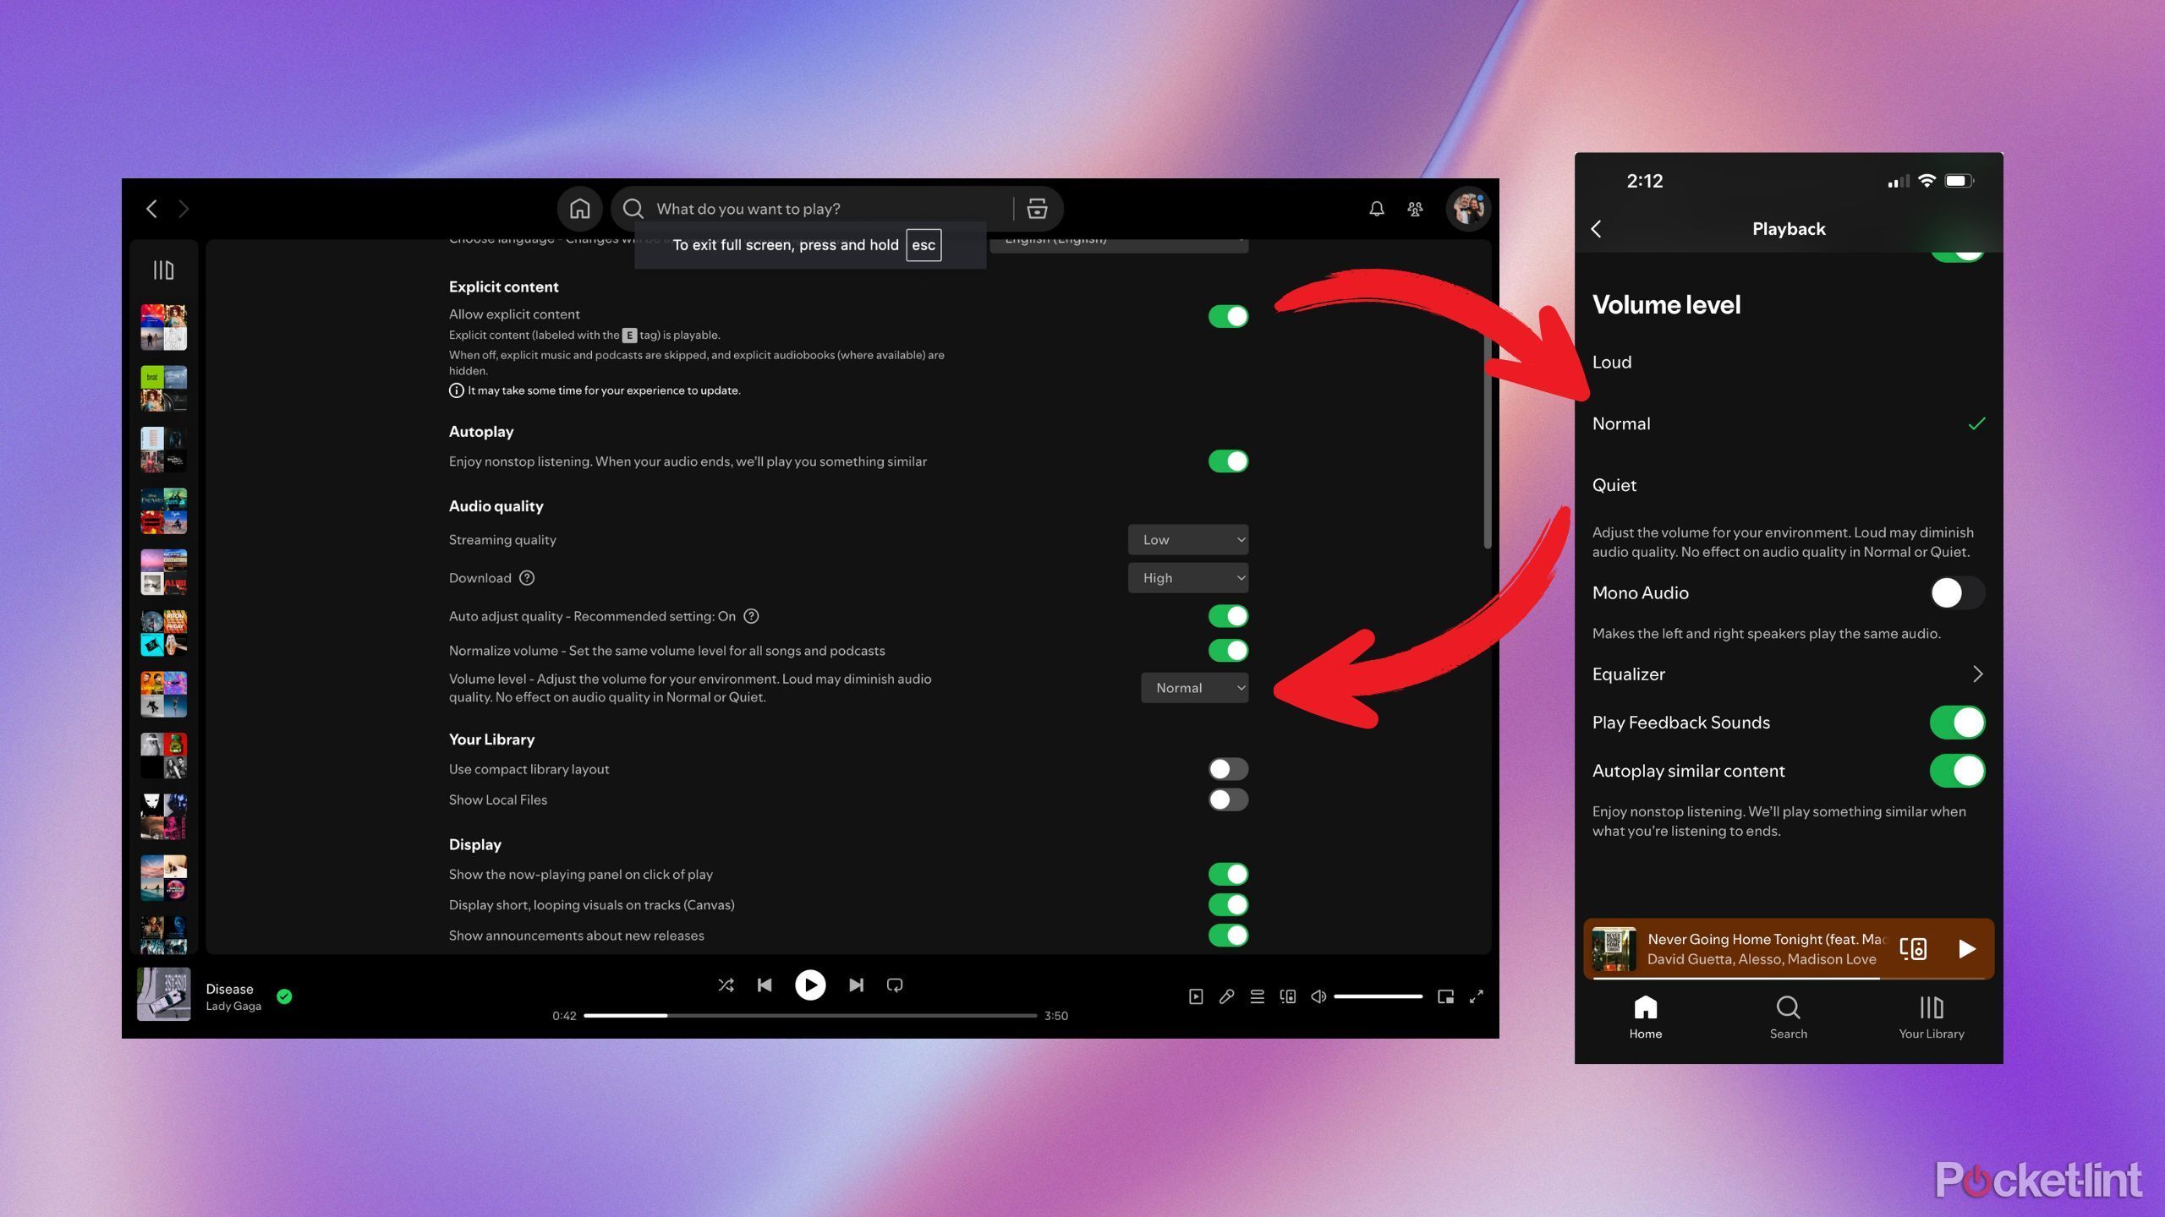Toggle shuffle in desktop player
This screenshot has width=2165, height=1217.
[726, 985]
